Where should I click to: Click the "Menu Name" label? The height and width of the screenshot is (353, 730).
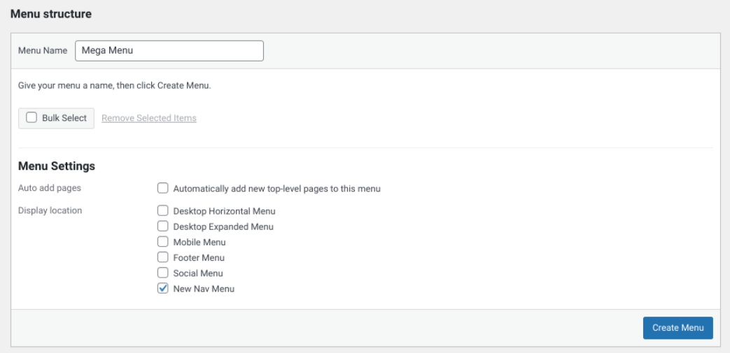tap(43, 51)
